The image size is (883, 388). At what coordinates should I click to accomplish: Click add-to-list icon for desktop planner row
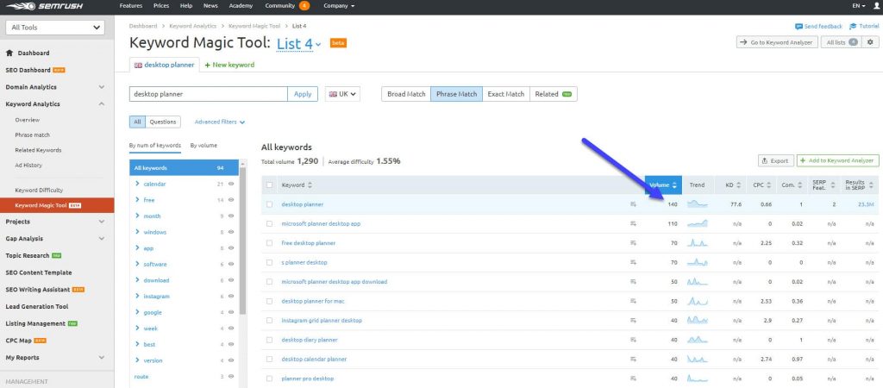(x=633, y=204)
